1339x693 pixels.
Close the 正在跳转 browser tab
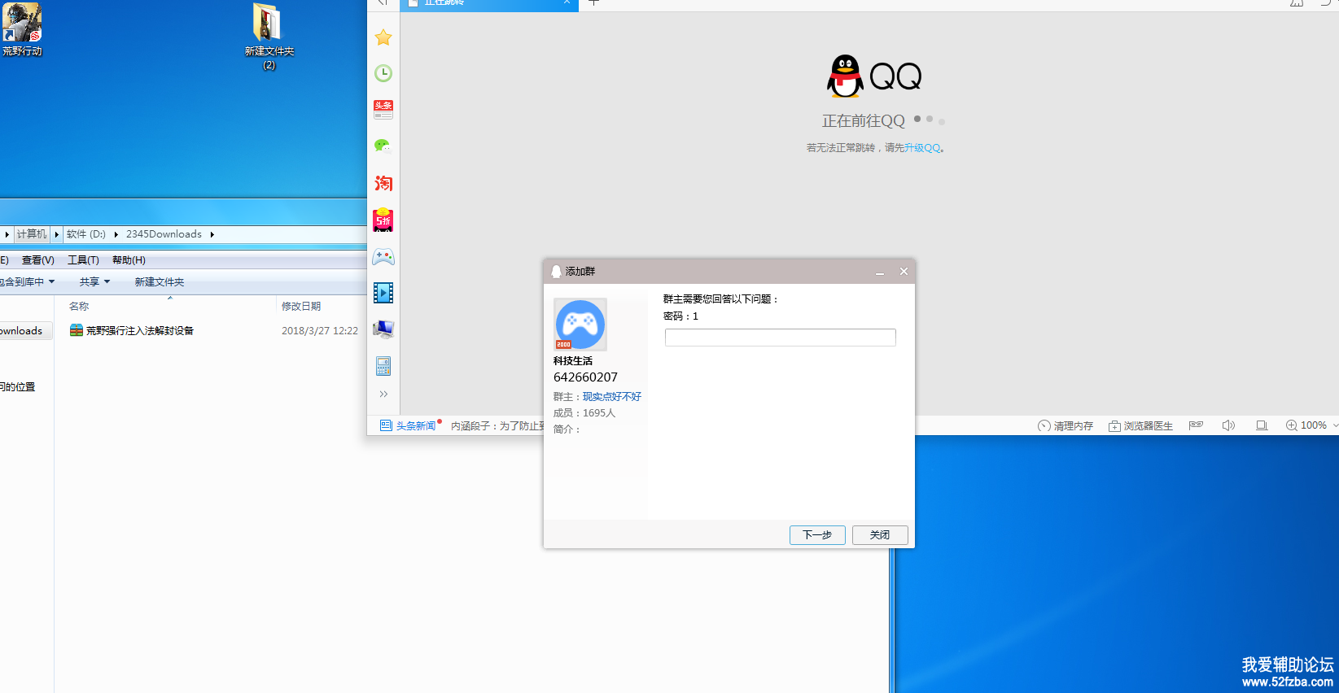tap(567, 2)
